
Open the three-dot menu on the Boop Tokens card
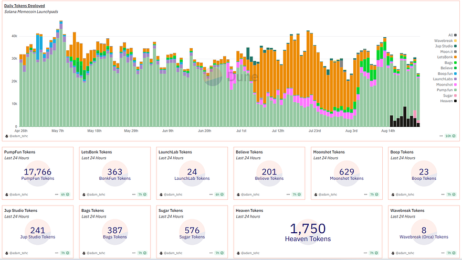tap(443, 194)
